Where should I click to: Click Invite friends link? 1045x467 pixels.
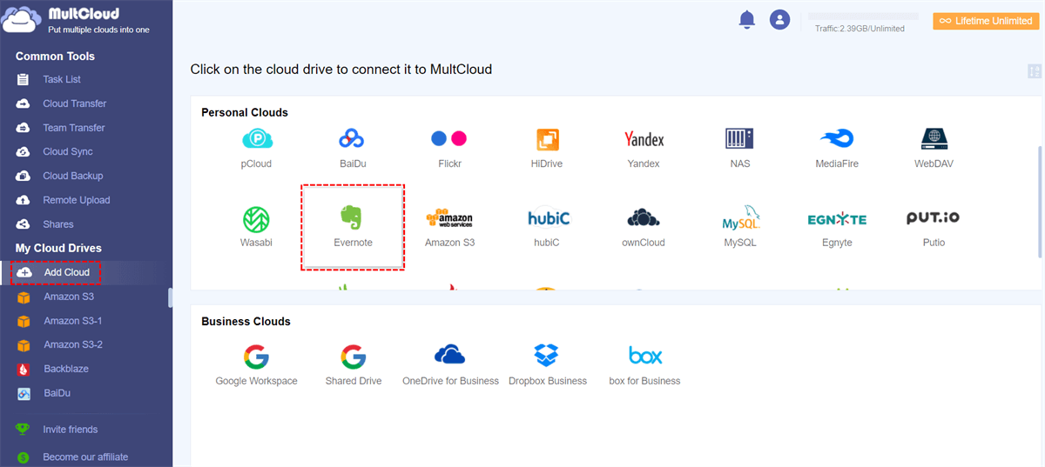pyautogui.click(x=70, y=430)
